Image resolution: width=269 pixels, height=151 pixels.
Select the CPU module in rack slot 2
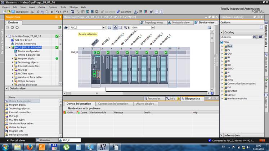(95, 69)
